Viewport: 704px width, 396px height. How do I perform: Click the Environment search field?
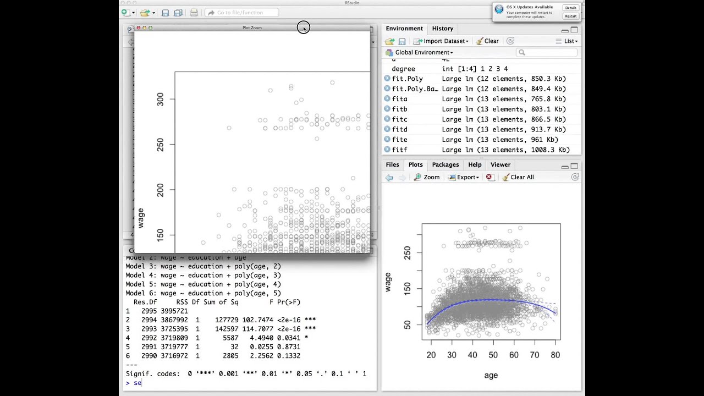coord(547,52)
